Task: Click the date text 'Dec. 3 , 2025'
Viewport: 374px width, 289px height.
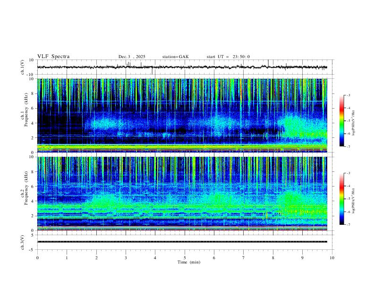Action: (x=132, y=57)
